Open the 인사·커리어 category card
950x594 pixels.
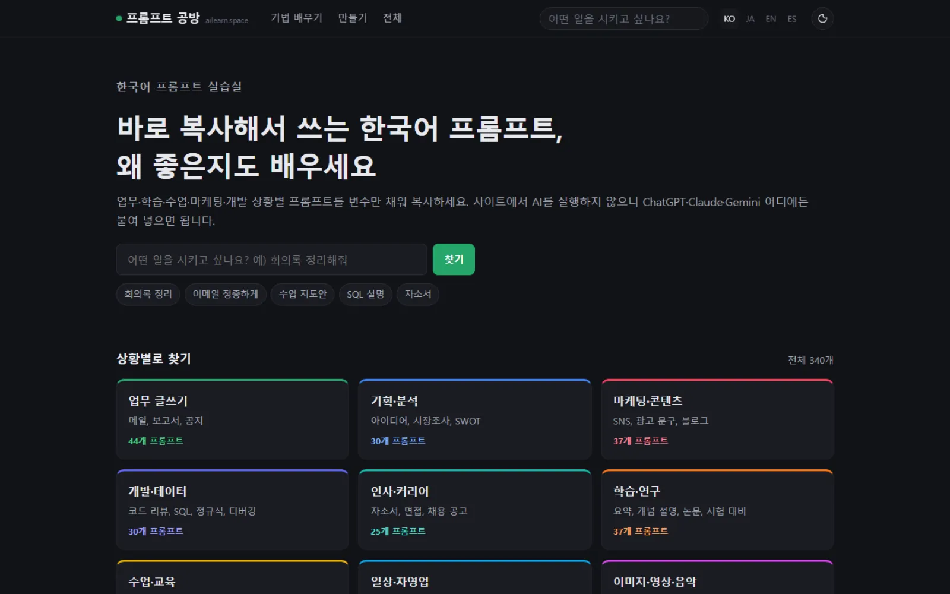point(475,510)
